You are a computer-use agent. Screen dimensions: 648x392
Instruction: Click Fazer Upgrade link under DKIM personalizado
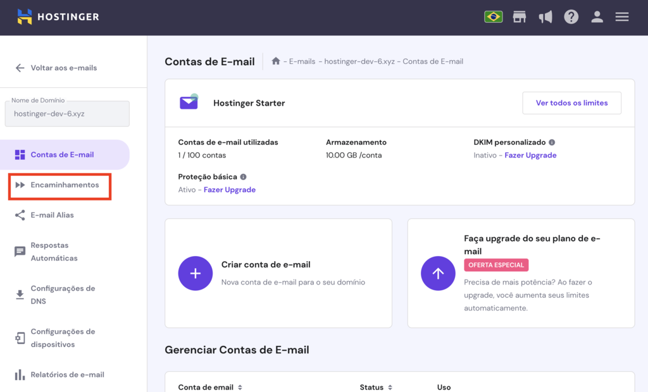pos(530,156)
